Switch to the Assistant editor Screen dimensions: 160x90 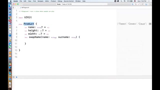[136, 4]
